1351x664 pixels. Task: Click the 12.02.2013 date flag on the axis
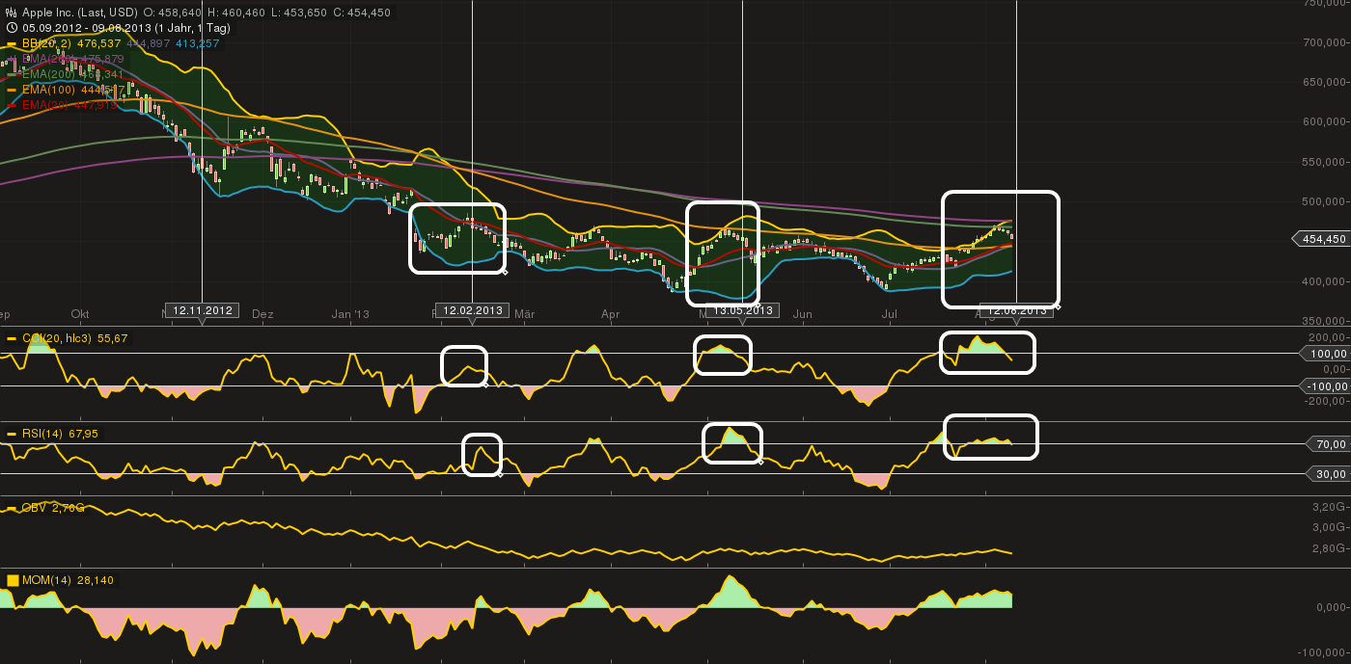pos(472,310)
